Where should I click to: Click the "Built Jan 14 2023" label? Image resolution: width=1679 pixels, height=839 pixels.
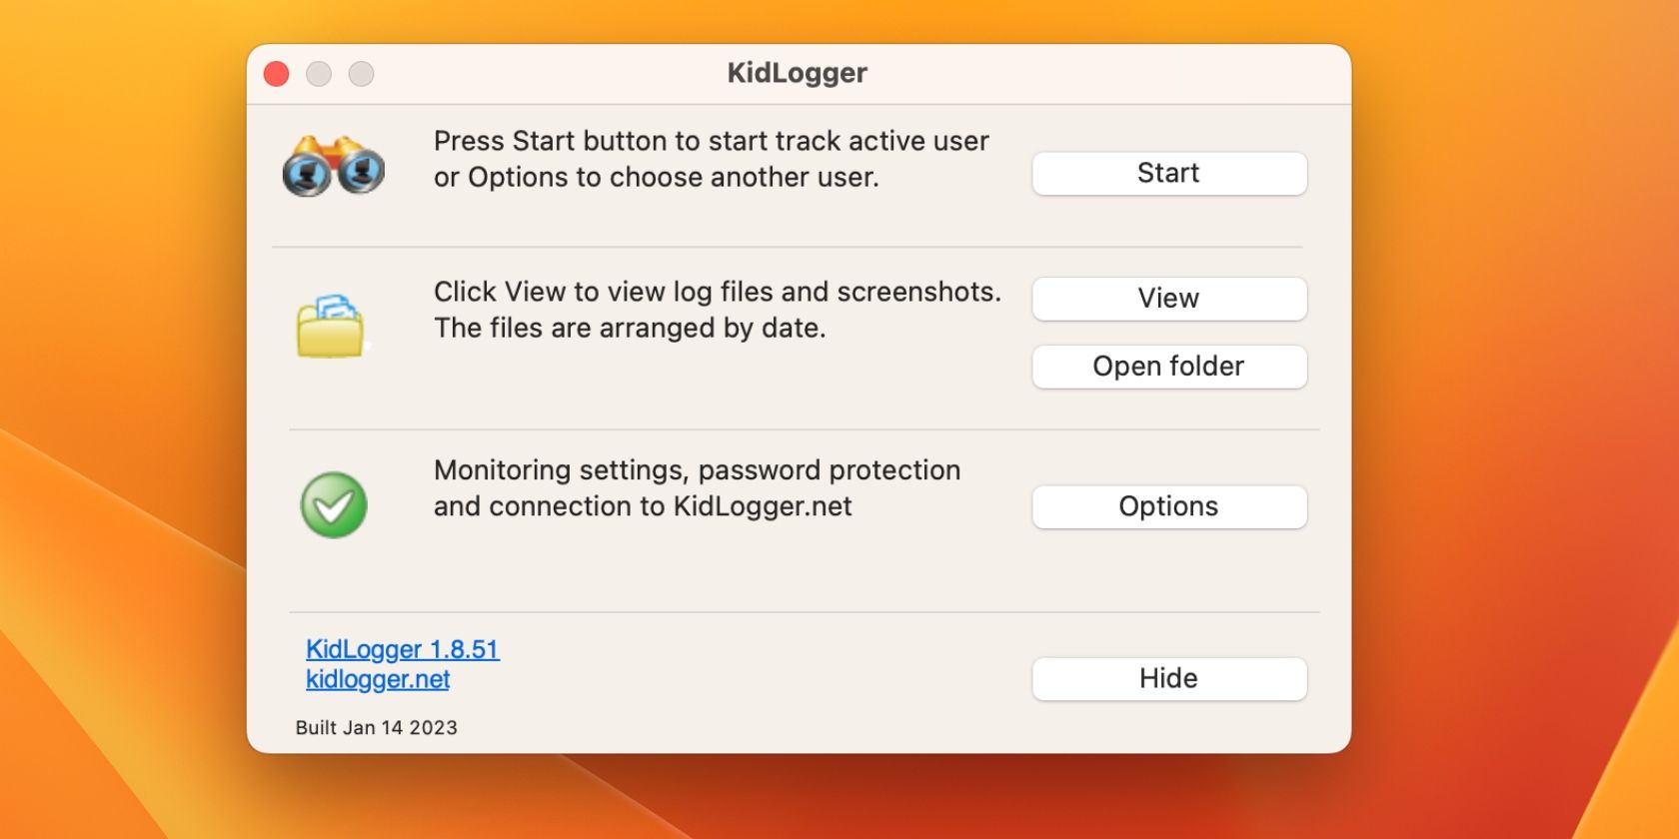pyautogui.click(x=377, y=727)
